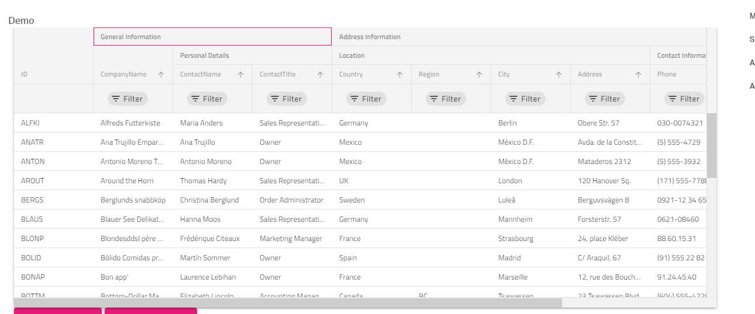
Task: Sort arrow icon in Region header
Action: (x=479, y=75)
